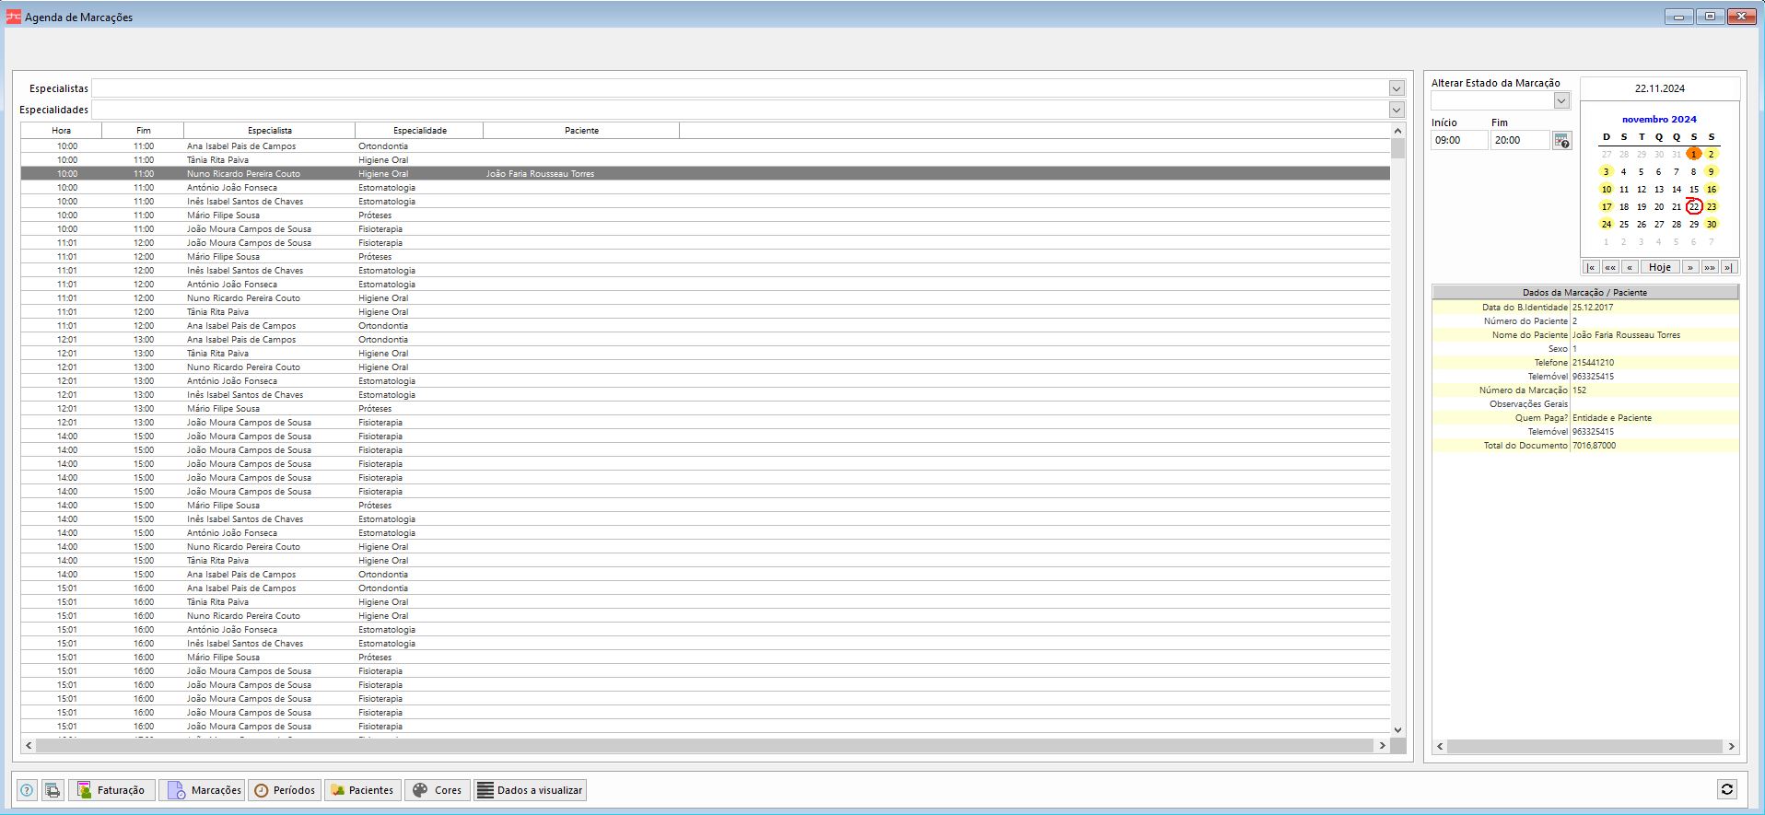Click the print icon in bottom toolbar

[53, 790]
